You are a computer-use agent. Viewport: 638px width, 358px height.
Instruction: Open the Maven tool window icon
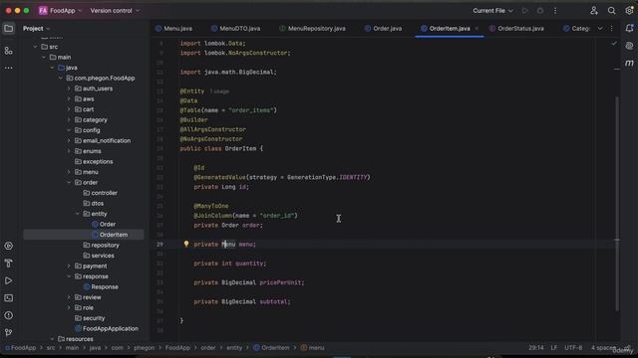coord(629,63)
